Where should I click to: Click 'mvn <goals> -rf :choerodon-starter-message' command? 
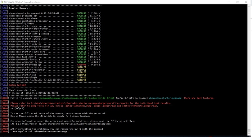coord(40,132)
